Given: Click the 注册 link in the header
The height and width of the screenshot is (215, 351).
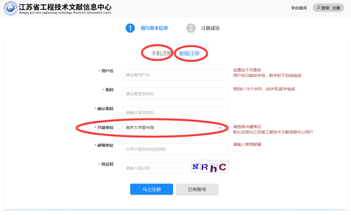Looking at the screenshot, I should [336, 7].
